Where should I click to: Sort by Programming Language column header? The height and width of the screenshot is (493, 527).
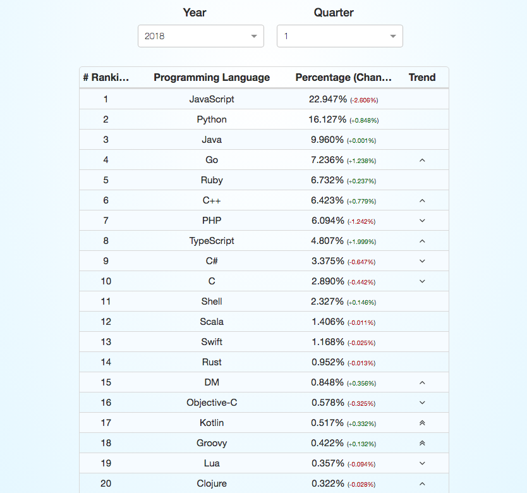(212, 78)
